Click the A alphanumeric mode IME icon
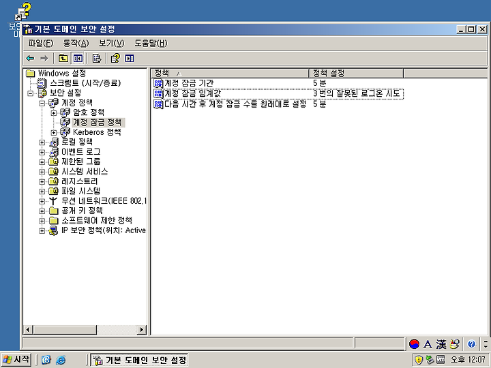The height and width of the screenshot is (368, 491). tap(428, 344)
